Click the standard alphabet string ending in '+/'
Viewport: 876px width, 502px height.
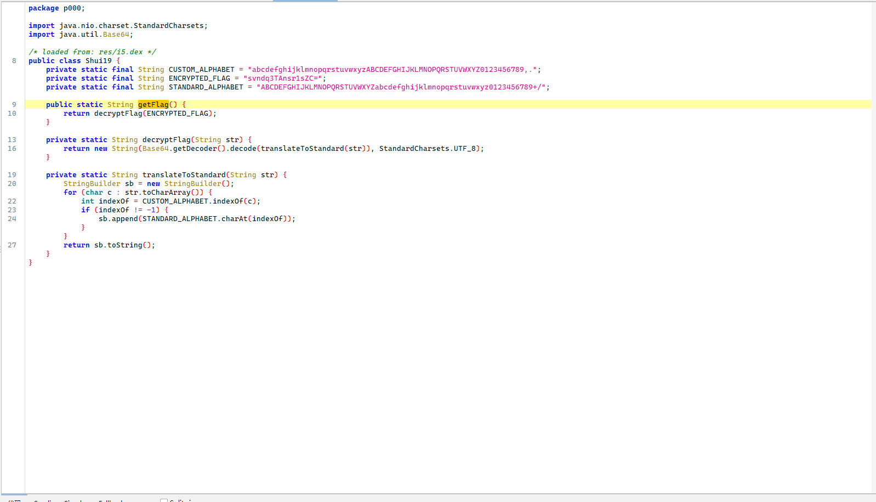point(401,87)
